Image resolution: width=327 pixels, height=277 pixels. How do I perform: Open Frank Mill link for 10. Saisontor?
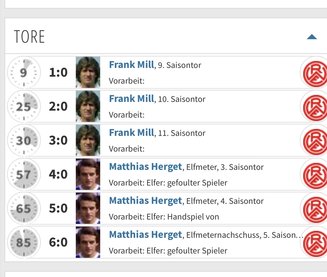(x=131, y=99)
